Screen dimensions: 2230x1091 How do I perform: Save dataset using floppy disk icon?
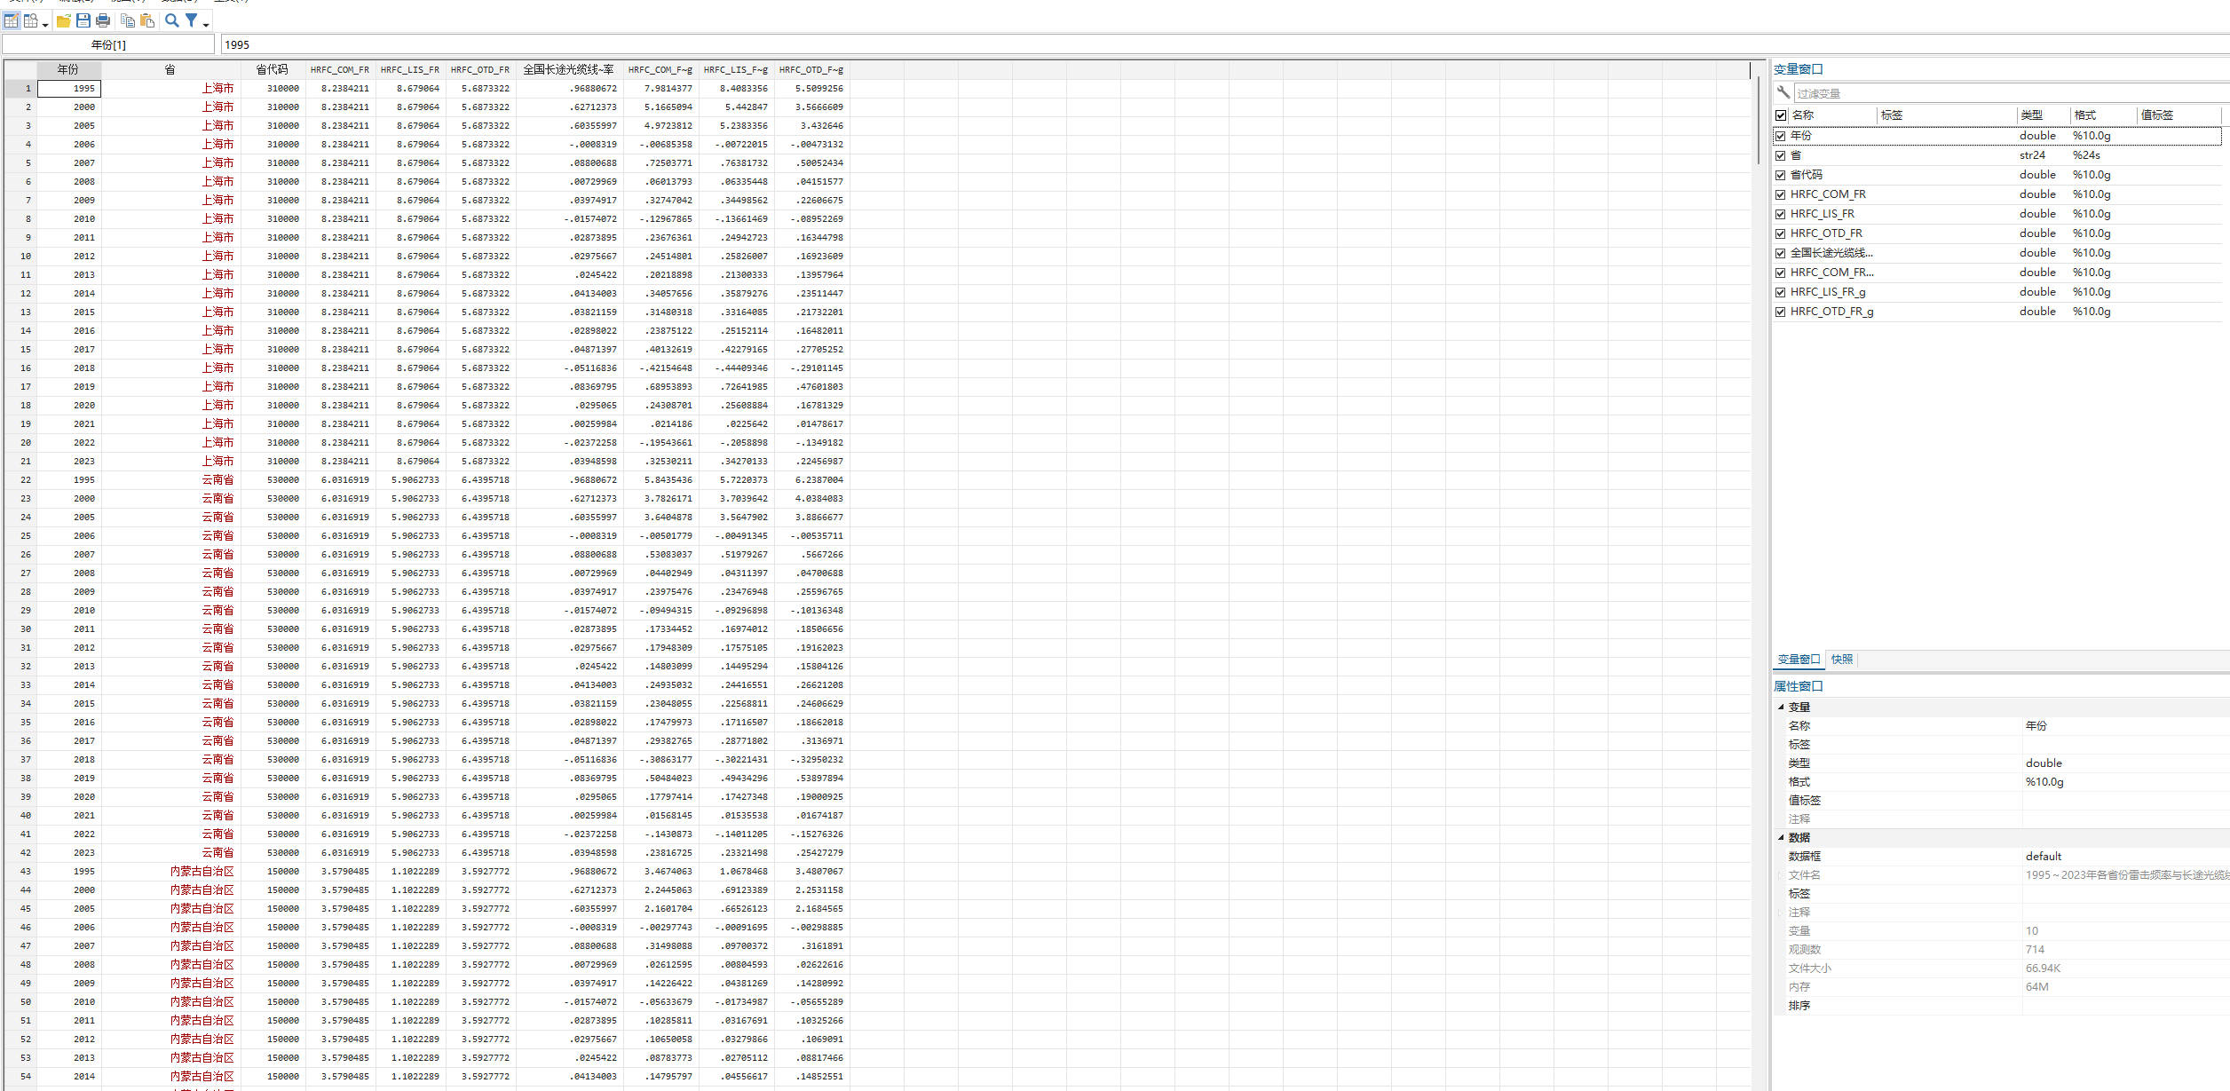(83, 20)
